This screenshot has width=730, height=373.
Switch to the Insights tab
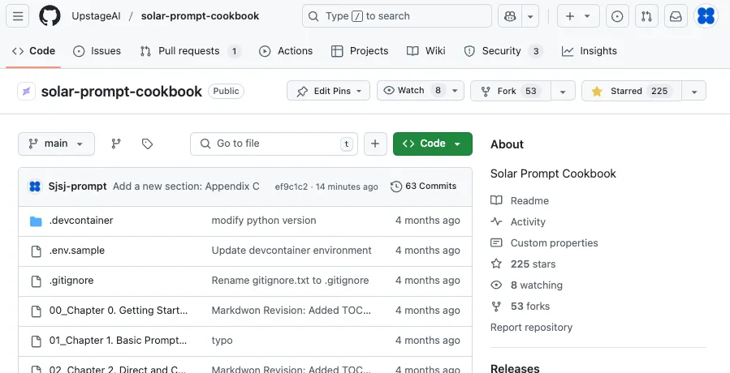(590, 51)
